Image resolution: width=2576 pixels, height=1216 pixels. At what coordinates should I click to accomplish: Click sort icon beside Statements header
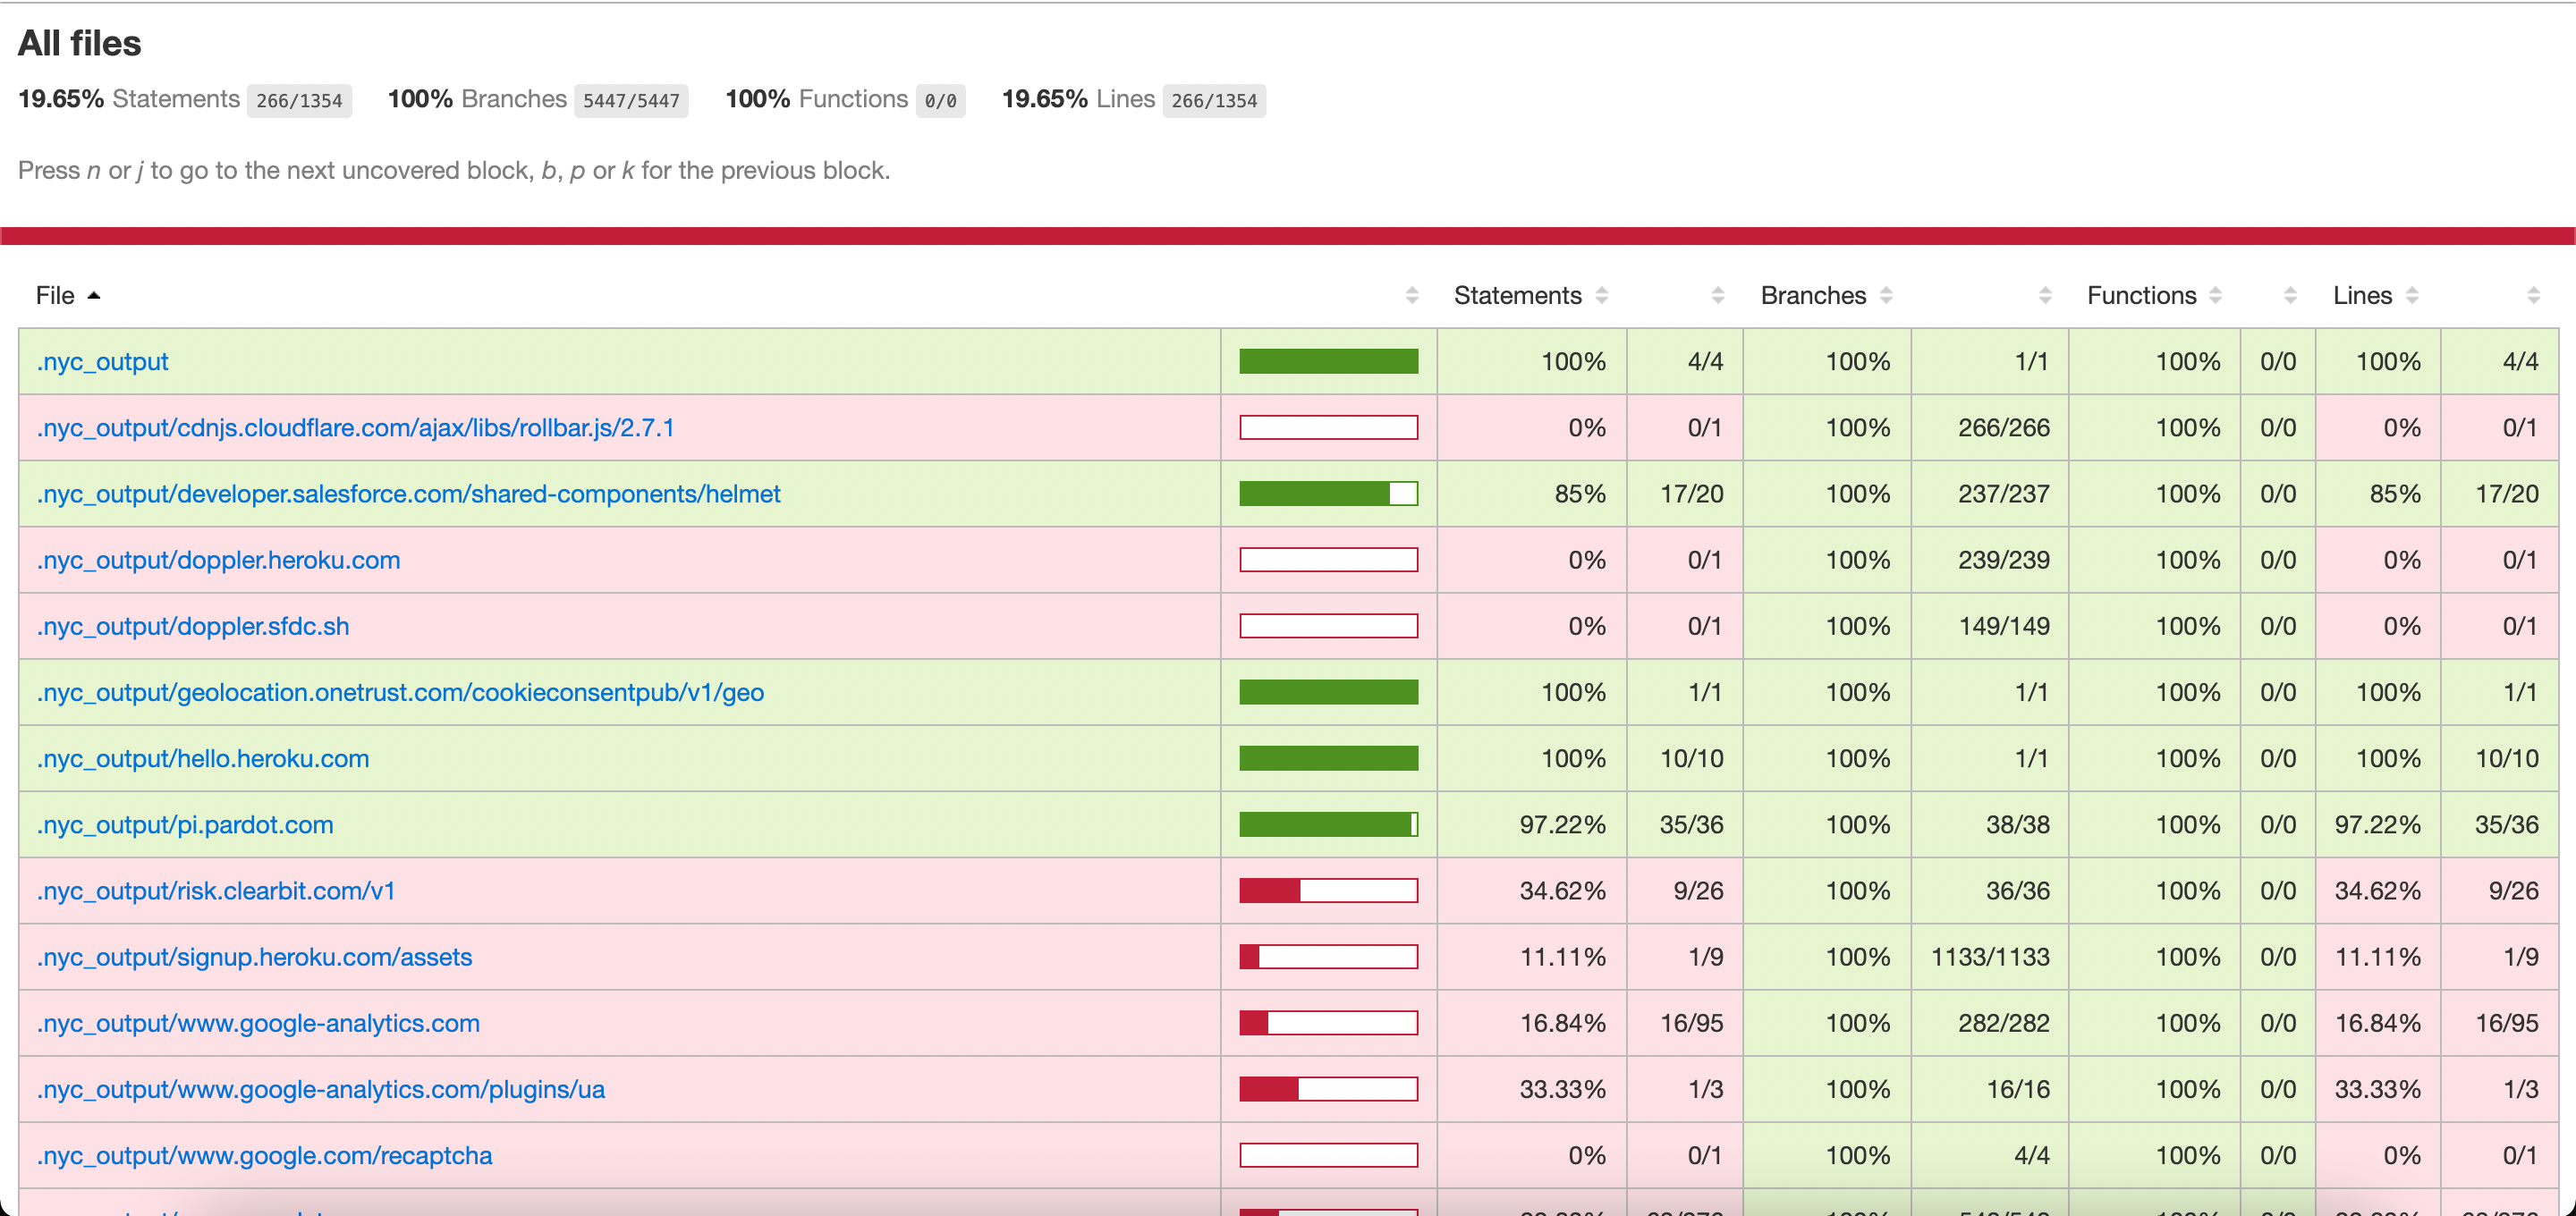(x=1601, y=295)
